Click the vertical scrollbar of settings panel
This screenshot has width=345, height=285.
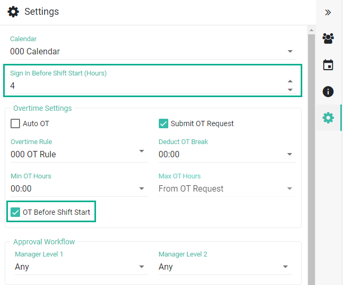pyautogui.click(x=311, y=158)
